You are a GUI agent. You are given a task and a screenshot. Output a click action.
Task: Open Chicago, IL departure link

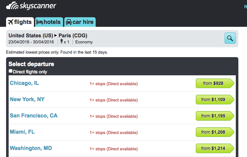24,83
